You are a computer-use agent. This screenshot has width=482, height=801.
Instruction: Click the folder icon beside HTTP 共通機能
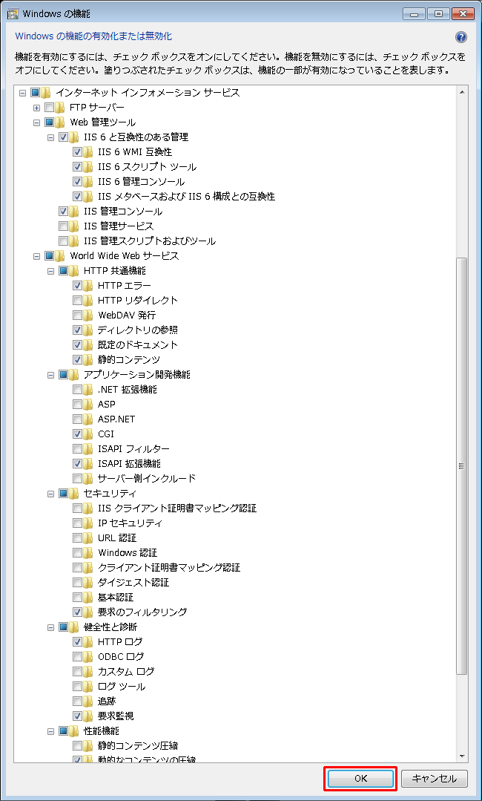point(74,270)
